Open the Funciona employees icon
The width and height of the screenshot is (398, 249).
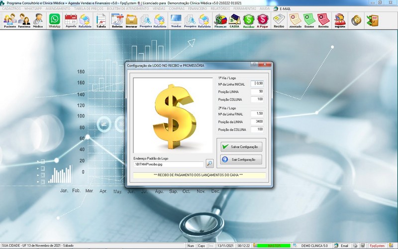pyautogui.click(x=24, y=20)
